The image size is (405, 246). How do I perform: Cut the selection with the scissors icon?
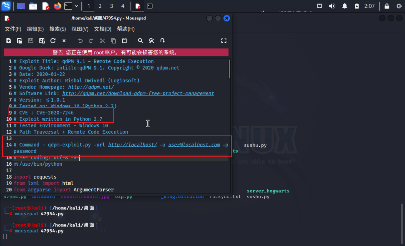tap(102, 41)
